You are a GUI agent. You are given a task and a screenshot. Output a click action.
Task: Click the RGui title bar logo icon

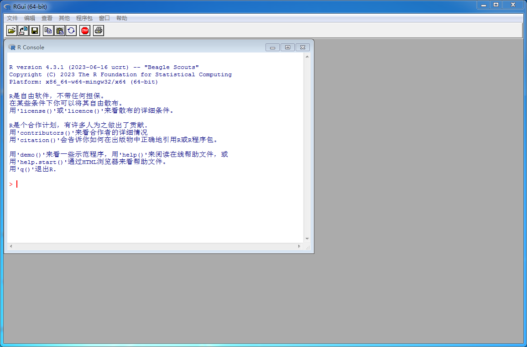pos(7,7)
